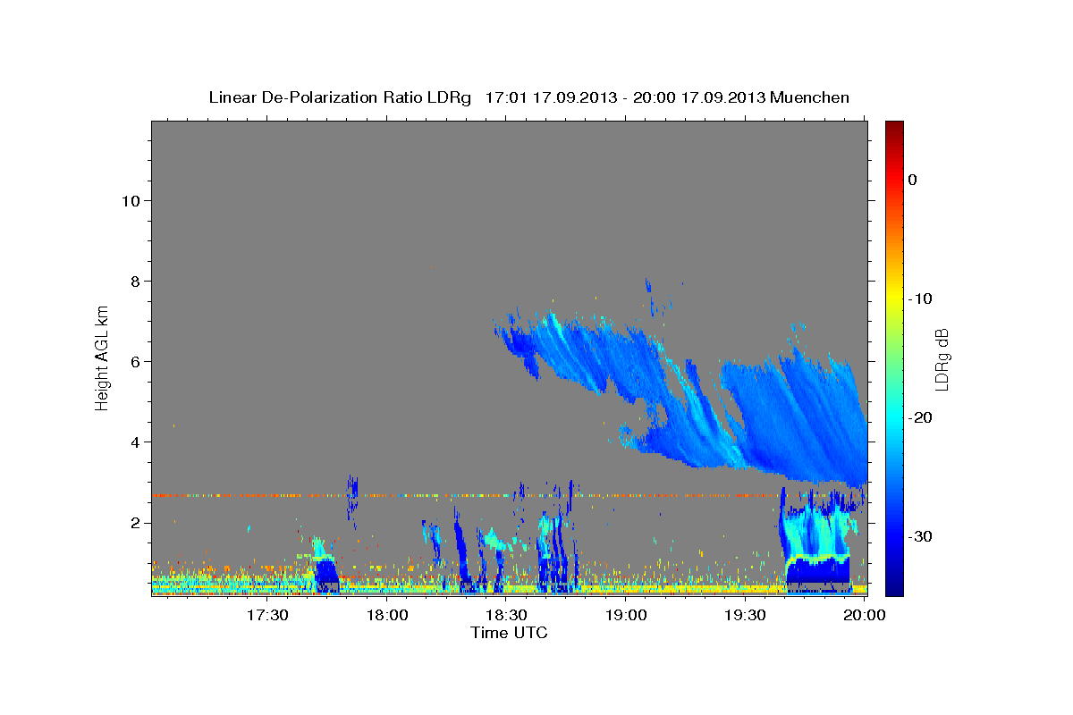Viewport: 1073px width, 715px height.
Task: Click the colorbar label '-20'
Action: click(920, 417)
